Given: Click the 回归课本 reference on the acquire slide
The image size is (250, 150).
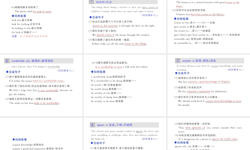Looking at the screenshot, I should (x=235, y=70).
